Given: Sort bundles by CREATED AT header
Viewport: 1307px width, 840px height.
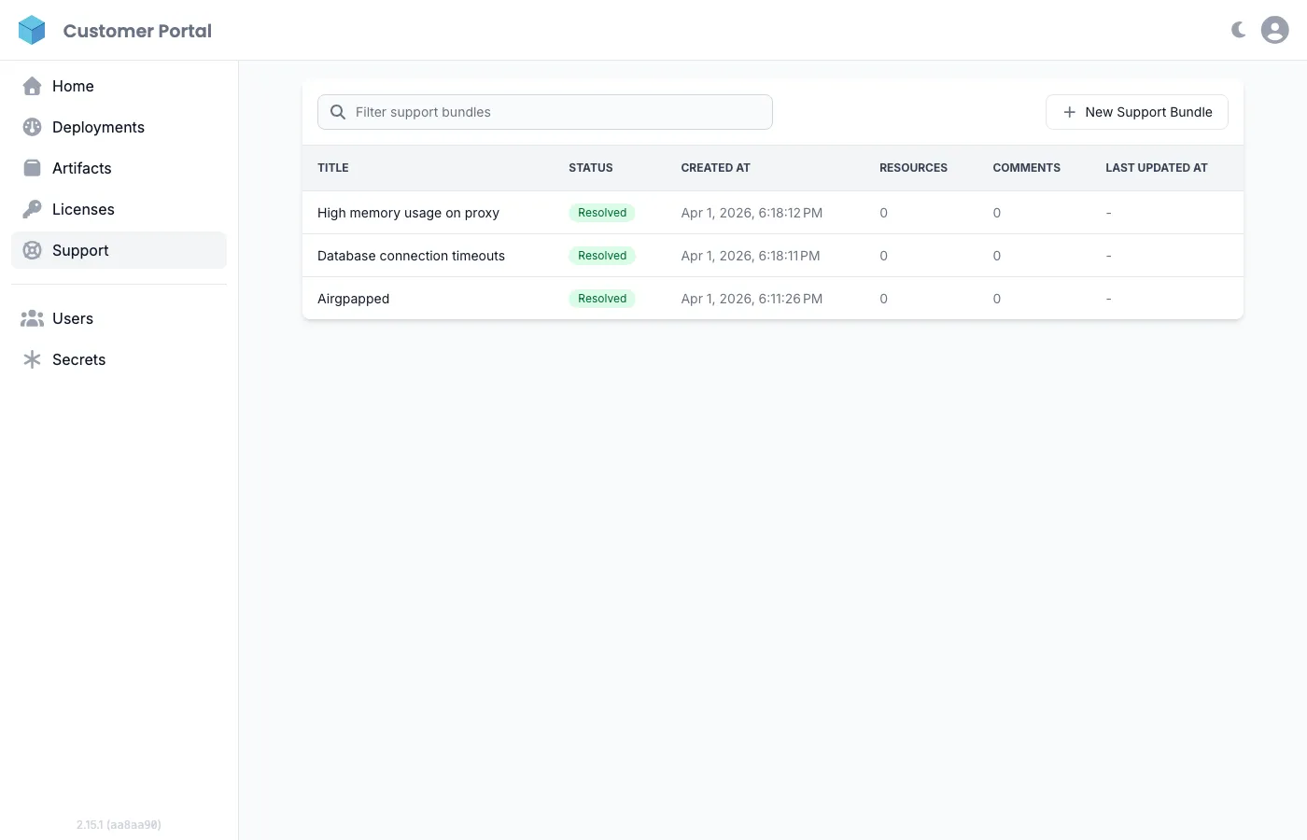Looking at the screenshot, I should pyautogui.click(x=715, y=167).
